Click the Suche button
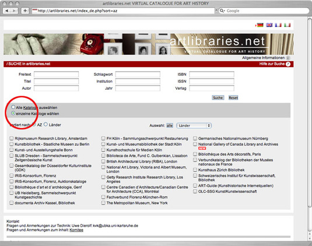 pyautogui.click(x=218, y=98)
